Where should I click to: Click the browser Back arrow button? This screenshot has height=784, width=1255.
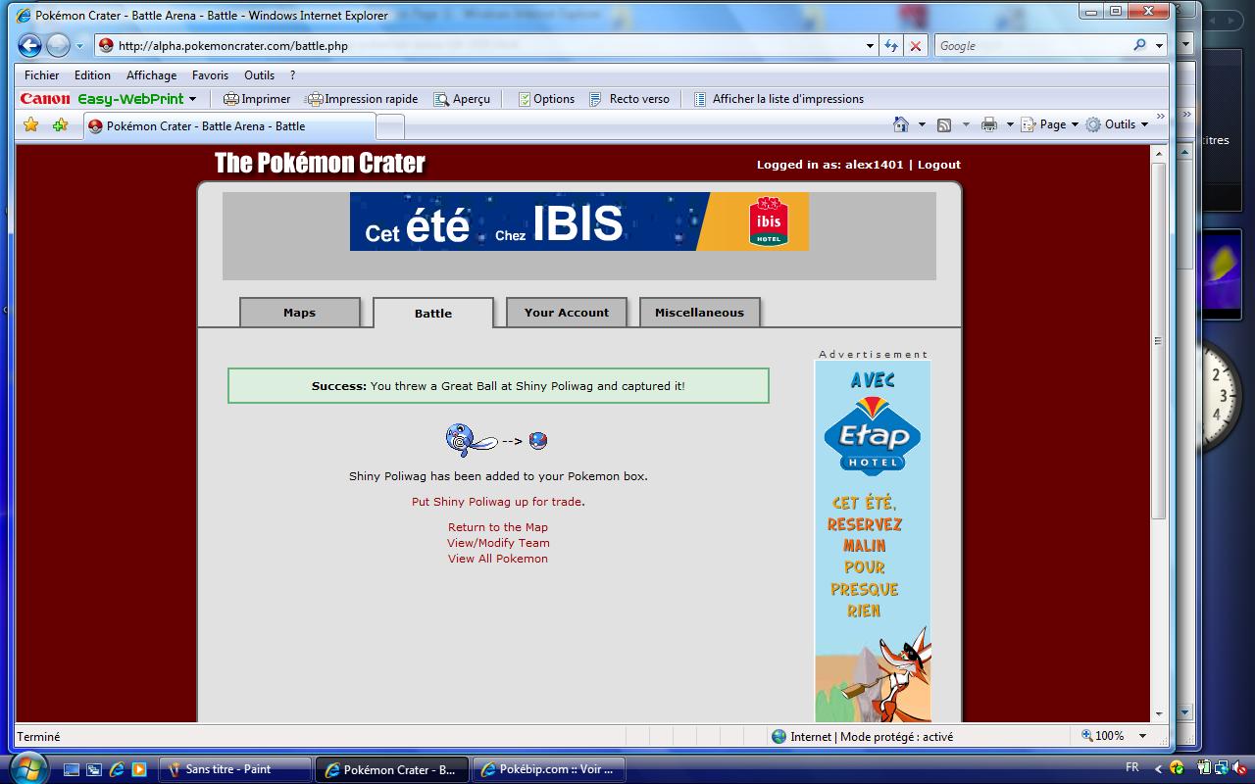tap(29, 45)
